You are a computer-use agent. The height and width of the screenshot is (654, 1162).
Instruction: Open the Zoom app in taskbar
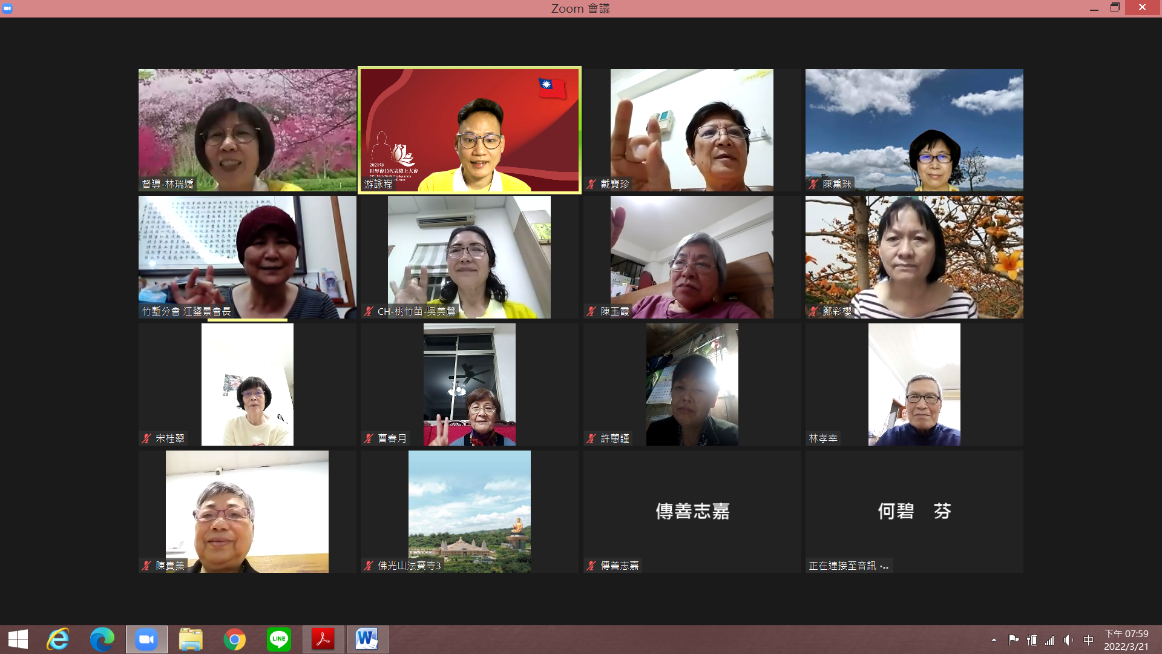pyautogui.click(x=146, y=639)
